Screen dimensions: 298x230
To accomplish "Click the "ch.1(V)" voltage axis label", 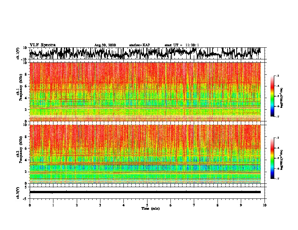I will click(x=18, y=53).
